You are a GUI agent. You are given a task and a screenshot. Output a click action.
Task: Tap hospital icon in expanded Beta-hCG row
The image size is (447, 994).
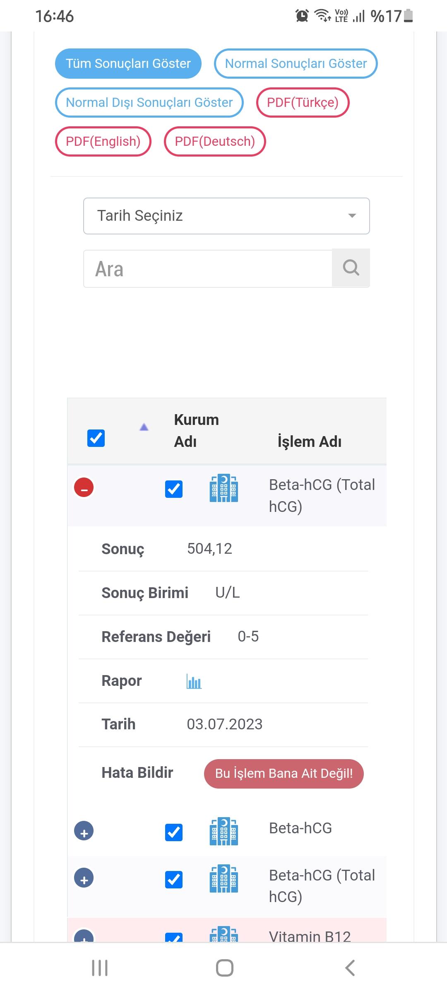click(223, 488)
